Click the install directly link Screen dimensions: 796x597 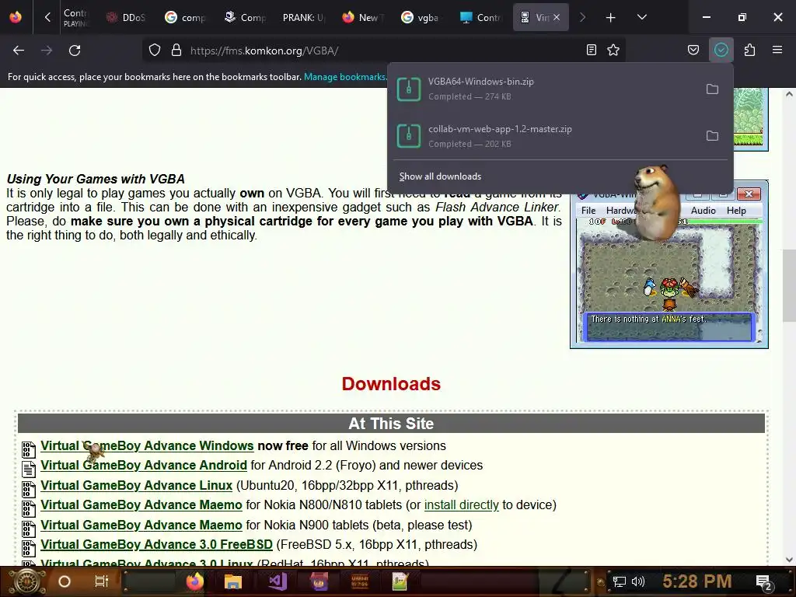[x=462, y=504]
